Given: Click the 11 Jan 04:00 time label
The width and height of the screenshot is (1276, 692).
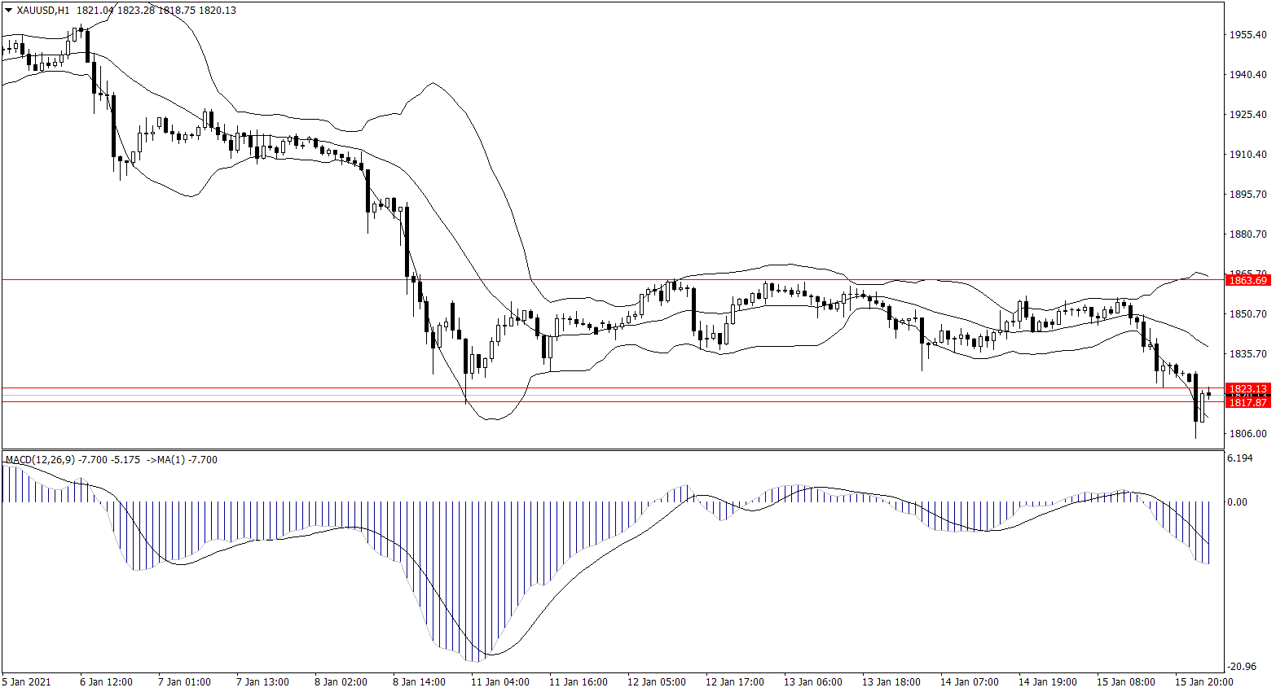Looking at the screenshot, I should (499, 682).
